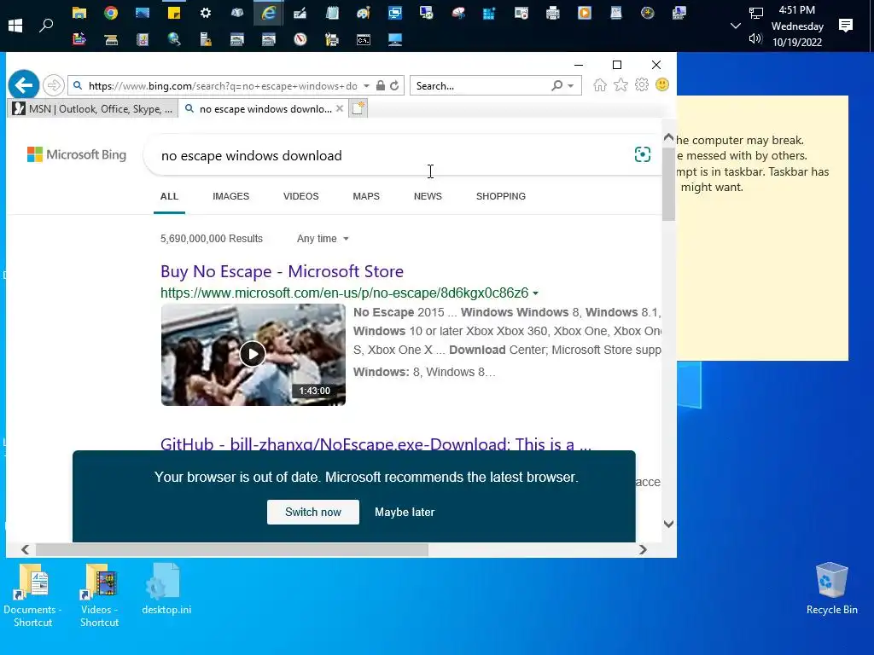
Task: Open the GitHub NoEscape.exe-Download result
Action: [x=376, y=443]
